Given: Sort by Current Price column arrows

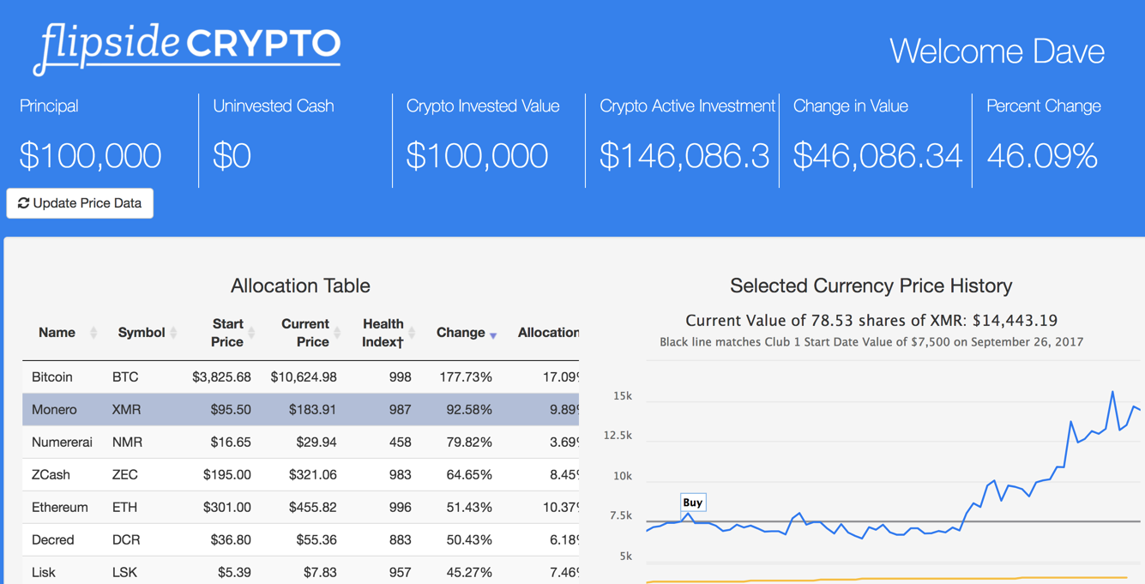Looking at the screenshot, I should [x=337, y=333].
